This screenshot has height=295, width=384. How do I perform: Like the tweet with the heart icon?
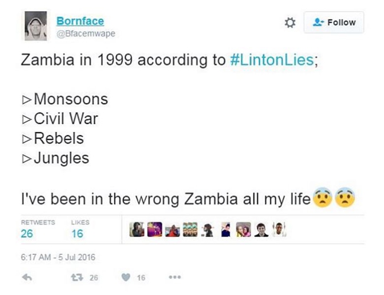126,277
